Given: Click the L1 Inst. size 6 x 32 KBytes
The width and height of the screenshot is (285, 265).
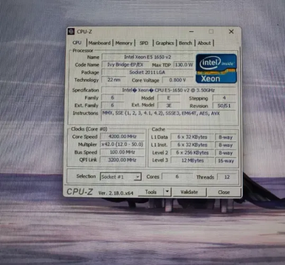Looking at the screenshot, I should [x=192, y=145].
